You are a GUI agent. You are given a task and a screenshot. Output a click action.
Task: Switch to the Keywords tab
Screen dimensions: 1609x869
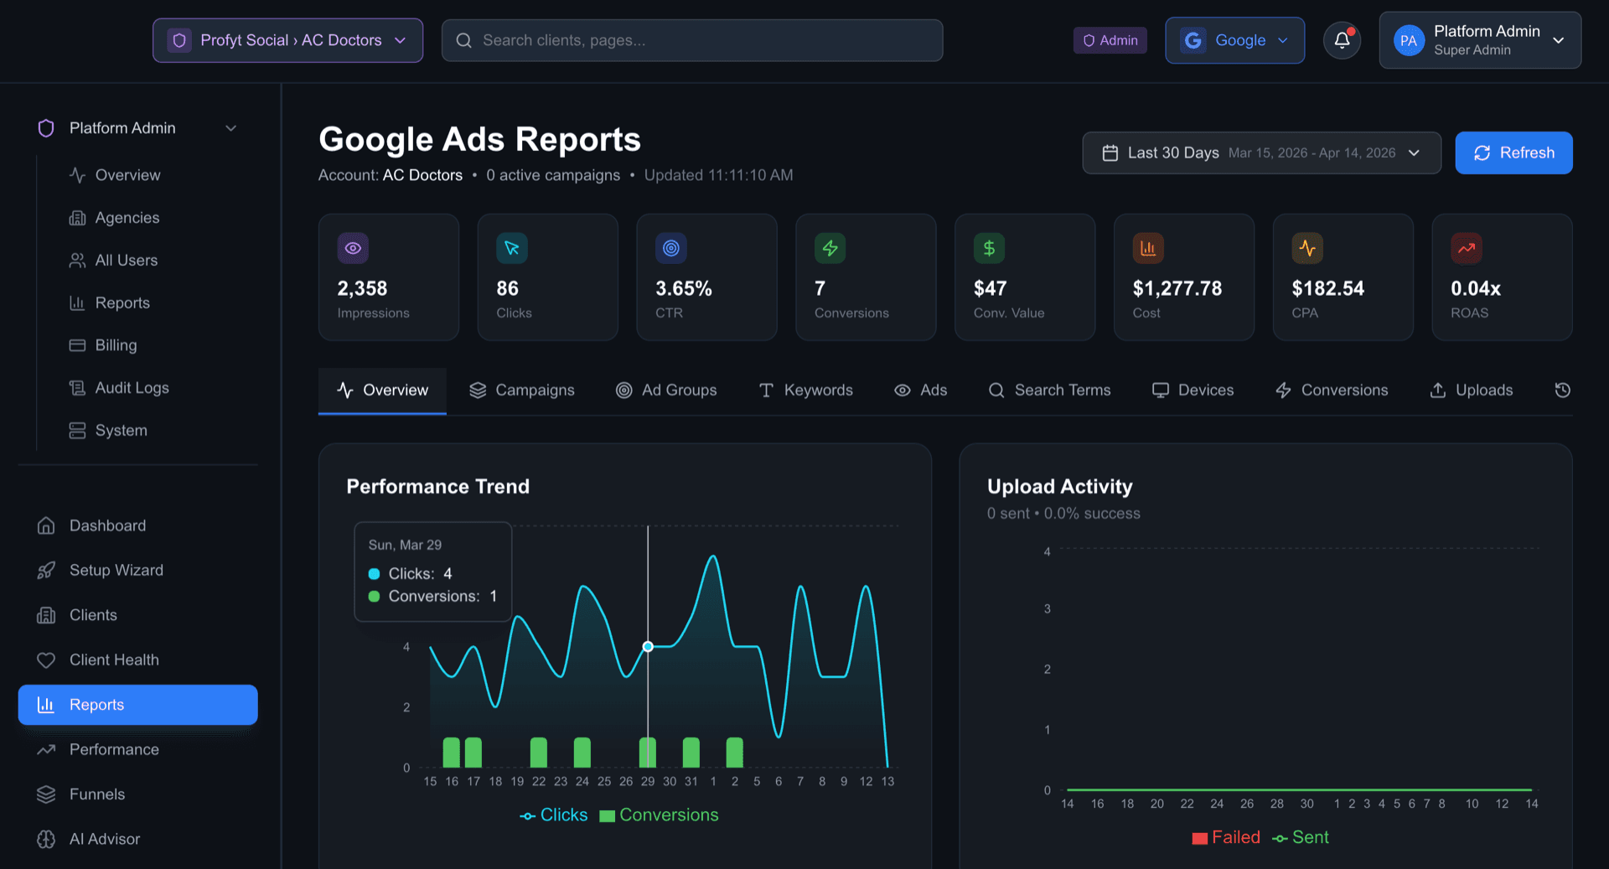805,391
